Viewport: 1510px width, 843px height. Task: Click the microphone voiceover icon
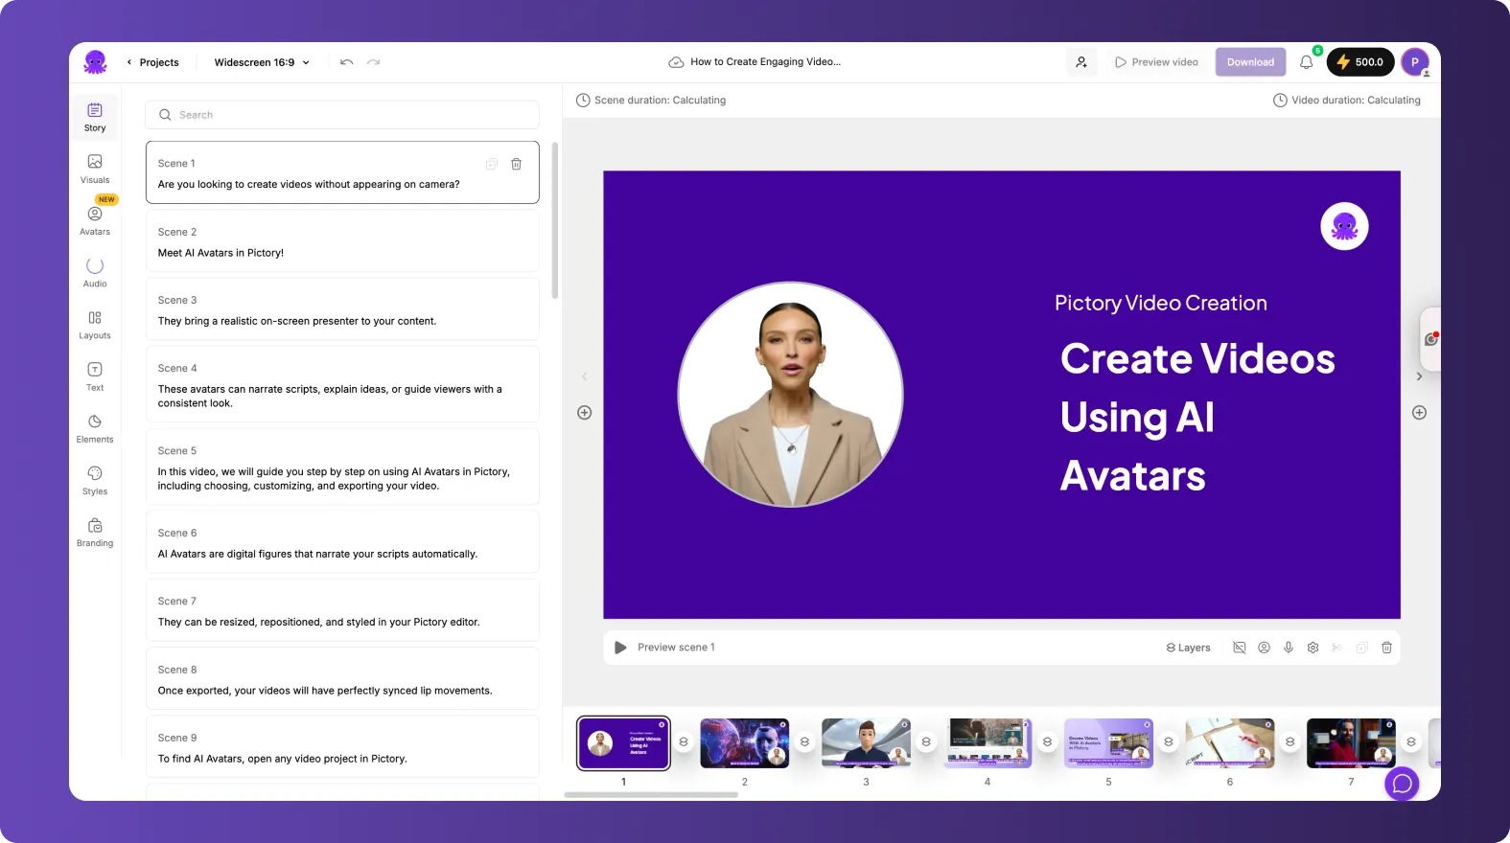1289,648
